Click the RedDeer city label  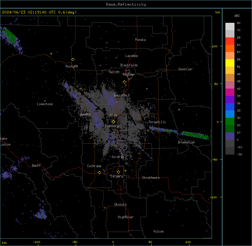129,75
